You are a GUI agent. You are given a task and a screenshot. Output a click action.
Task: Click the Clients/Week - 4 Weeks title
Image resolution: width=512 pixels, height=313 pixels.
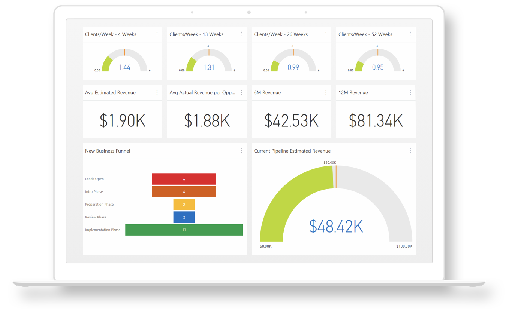111,34
